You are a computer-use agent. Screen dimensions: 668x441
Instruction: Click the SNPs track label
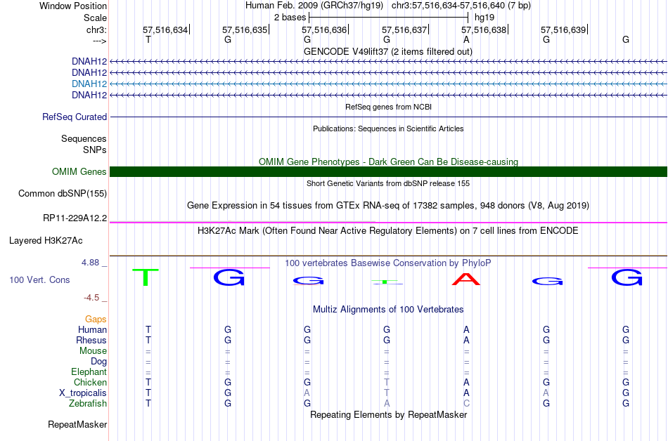click(95, 150)
